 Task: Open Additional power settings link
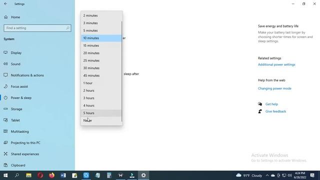coord(276,64)
